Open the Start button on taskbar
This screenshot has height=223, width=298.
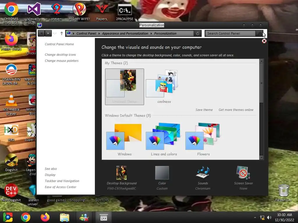8,217
